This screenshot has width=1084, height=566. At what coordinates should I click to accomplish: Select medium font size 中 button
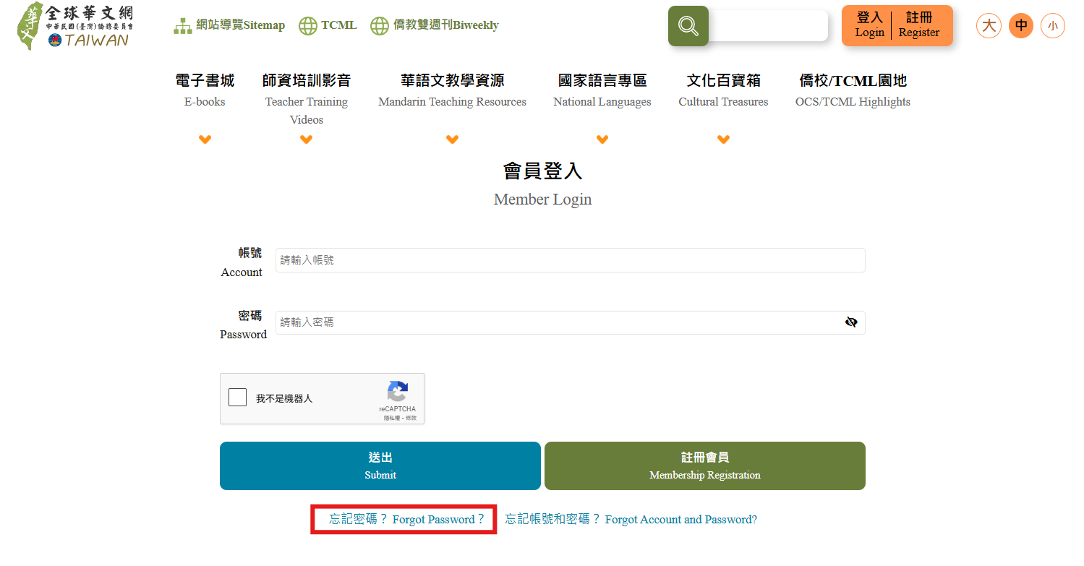1020,26
